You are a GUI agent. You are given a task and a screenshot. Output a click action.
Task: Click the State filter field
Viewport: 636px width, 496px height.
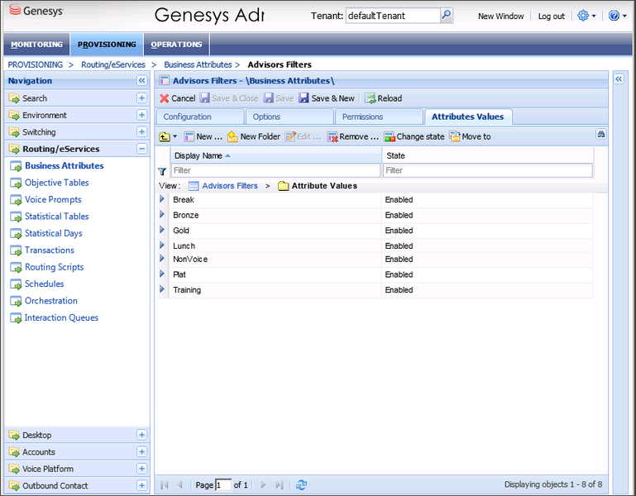coord(488,170)
